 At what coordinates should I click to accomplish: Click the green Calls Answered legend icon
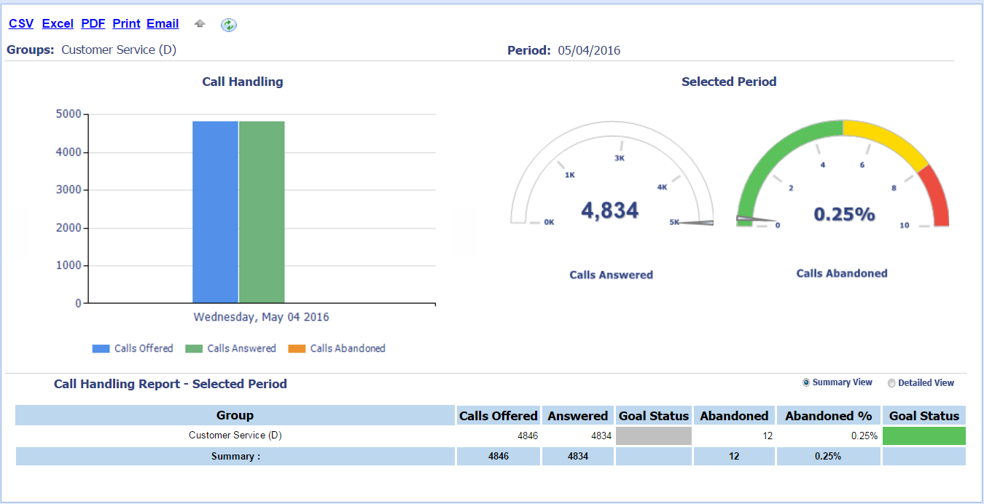pyautogui.click(x=193, y=349)
